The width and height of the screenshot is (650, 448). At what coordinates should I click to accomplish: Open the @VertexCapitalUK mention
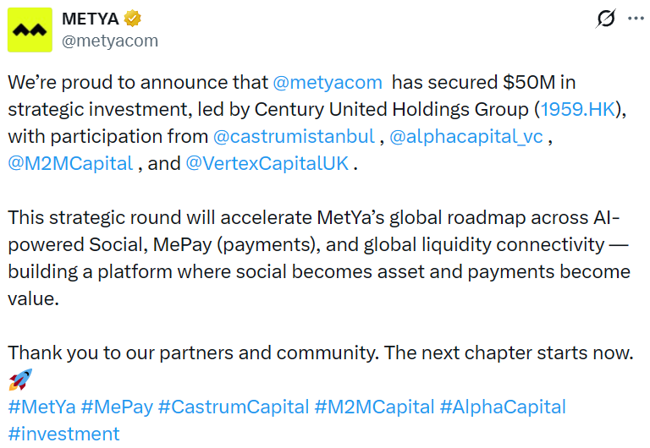(x=267, y=164)
